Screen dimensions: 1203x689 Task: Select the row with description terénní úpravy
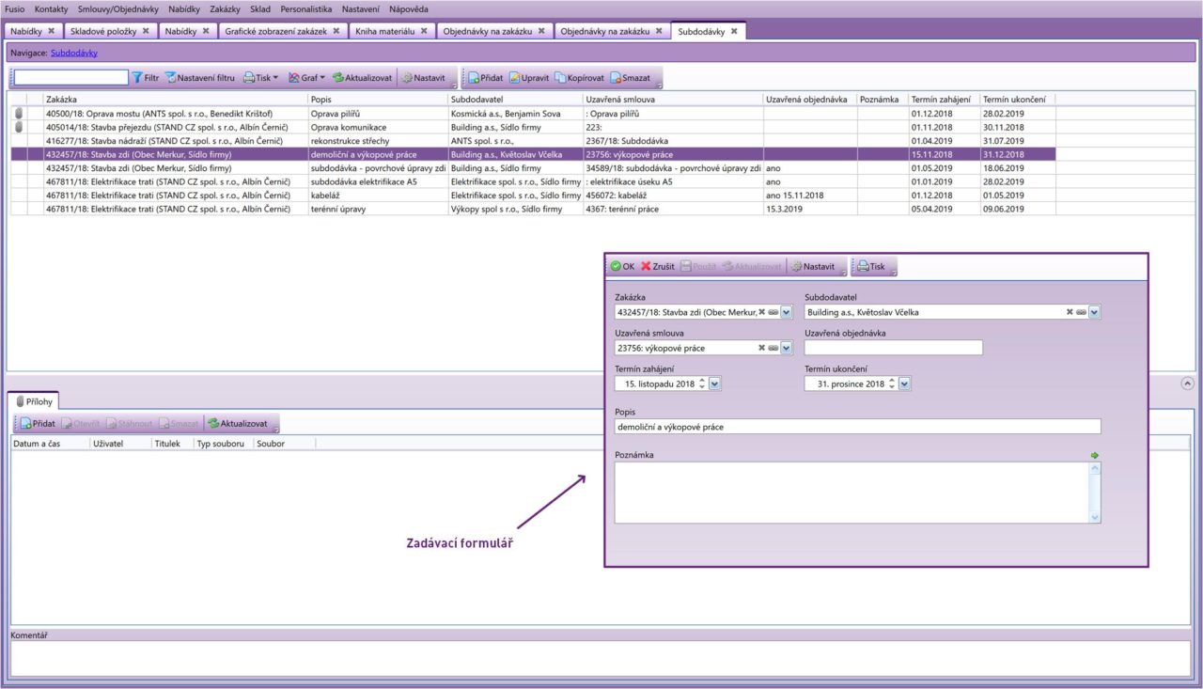coord(533,209)
